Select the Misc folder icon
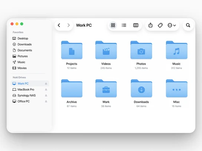202x151 pixels. (x=176, y=88)
